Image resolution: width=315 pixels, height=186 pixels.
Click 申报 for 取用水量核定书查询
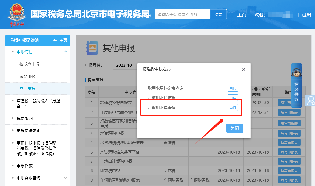[x=233, y=88]
